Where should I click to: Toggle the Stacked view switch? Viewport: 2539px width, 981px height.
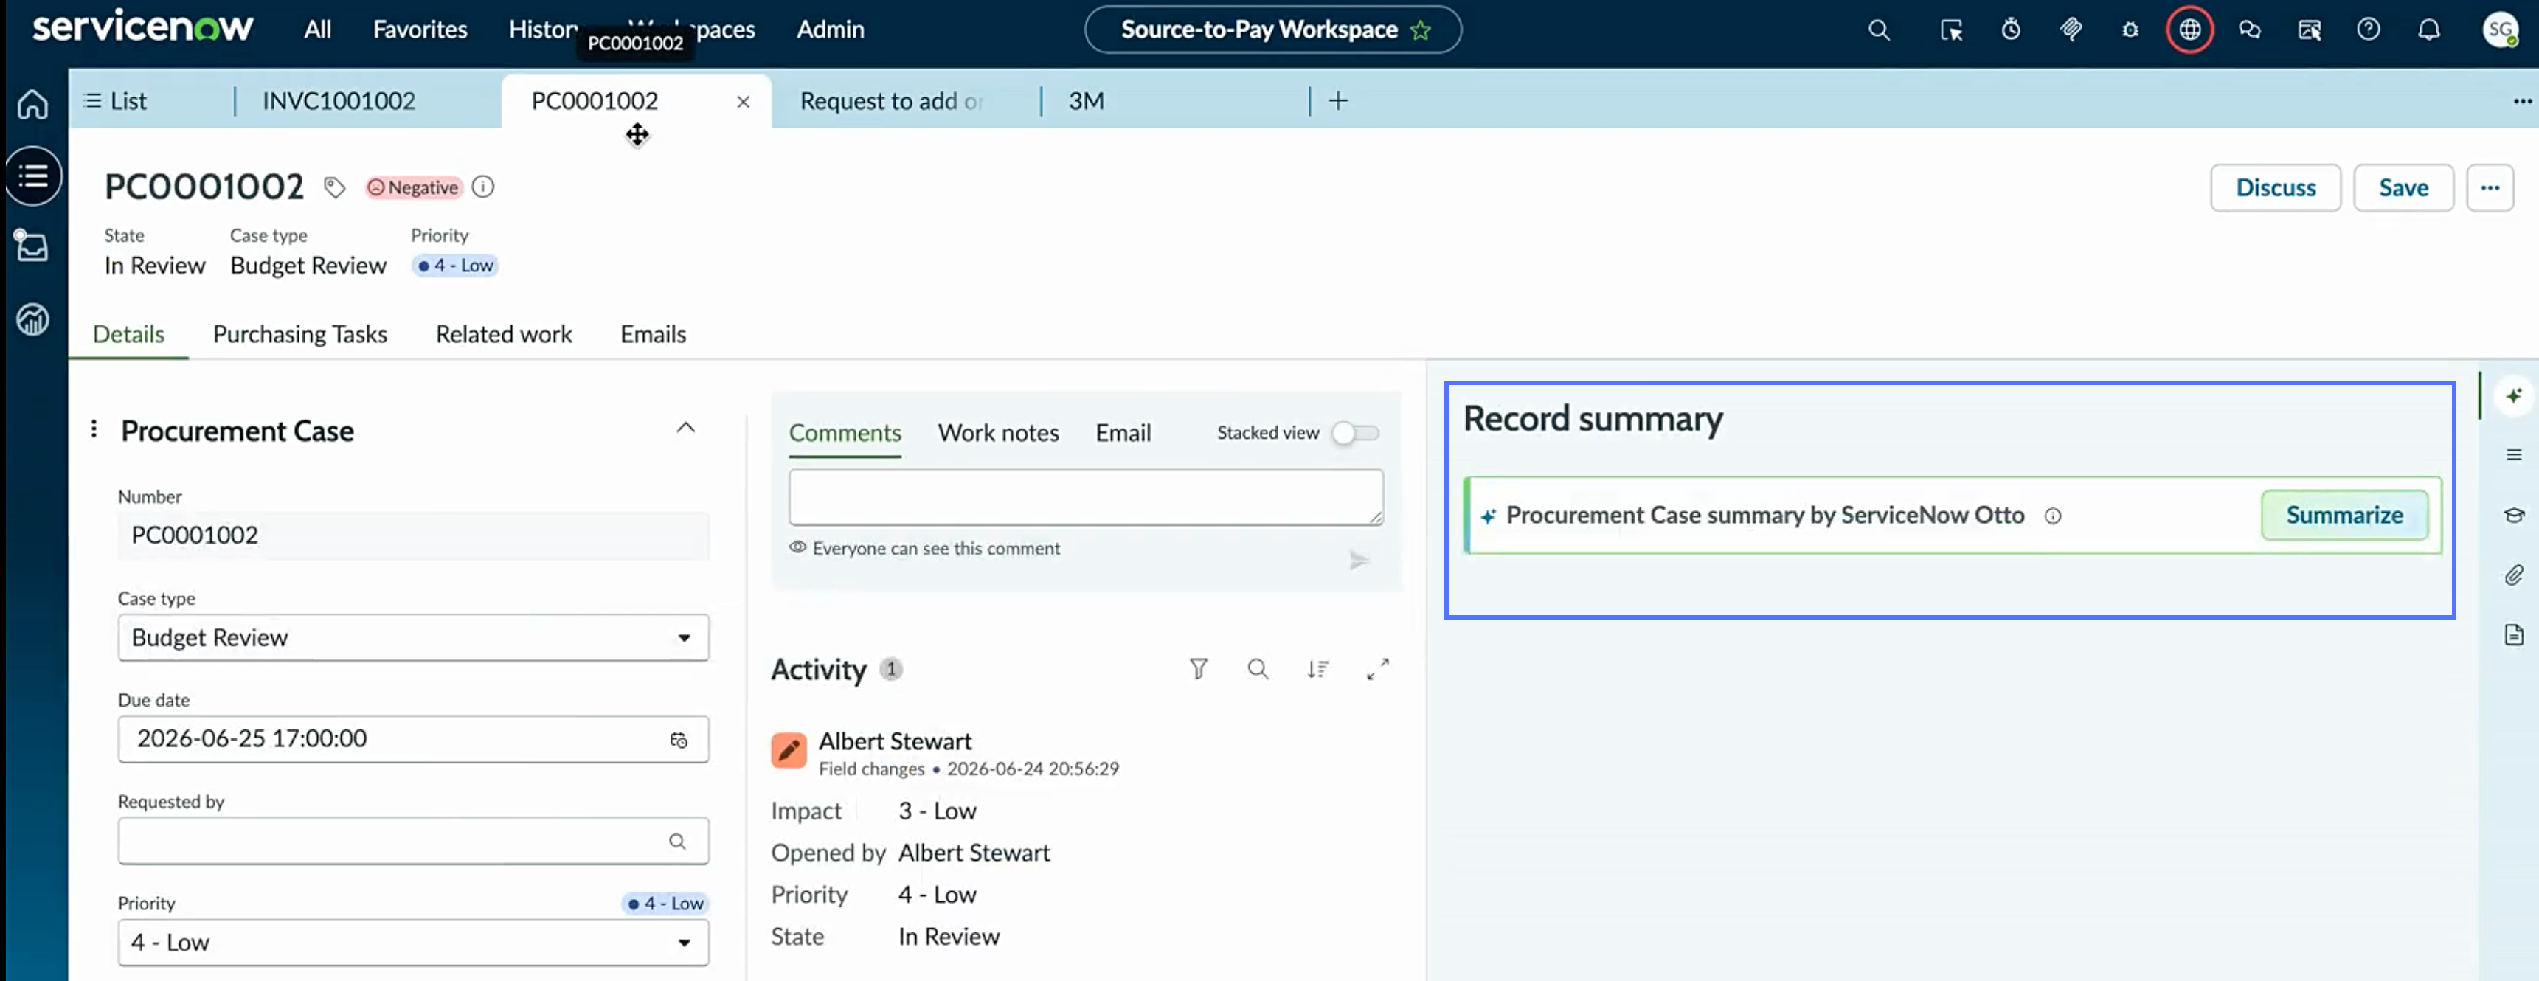point(1354,433)
